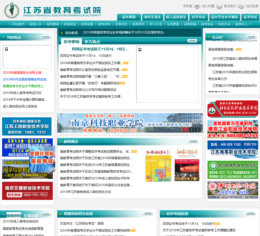The width and height of the screenshot is (260, 236).
Task: Click the MORE icon in 自学考试信息 panel
Action: (x=251, y=213)
